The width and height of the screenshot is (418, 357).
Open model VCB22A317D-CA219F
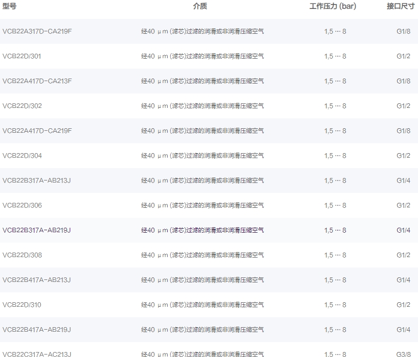point(37,31)
